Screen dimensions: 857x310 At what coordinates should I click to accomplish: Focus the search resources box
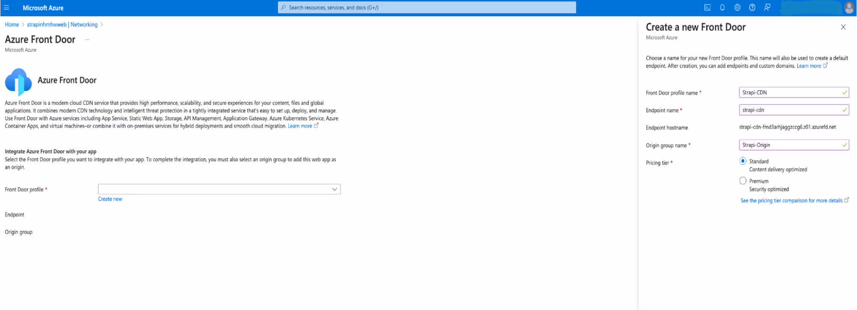click(427, 8)
